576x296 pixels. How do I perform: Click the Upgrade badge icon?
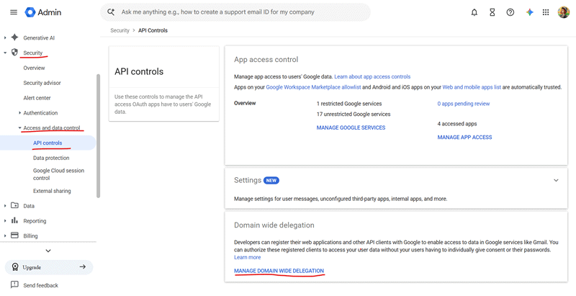point(15,267)
